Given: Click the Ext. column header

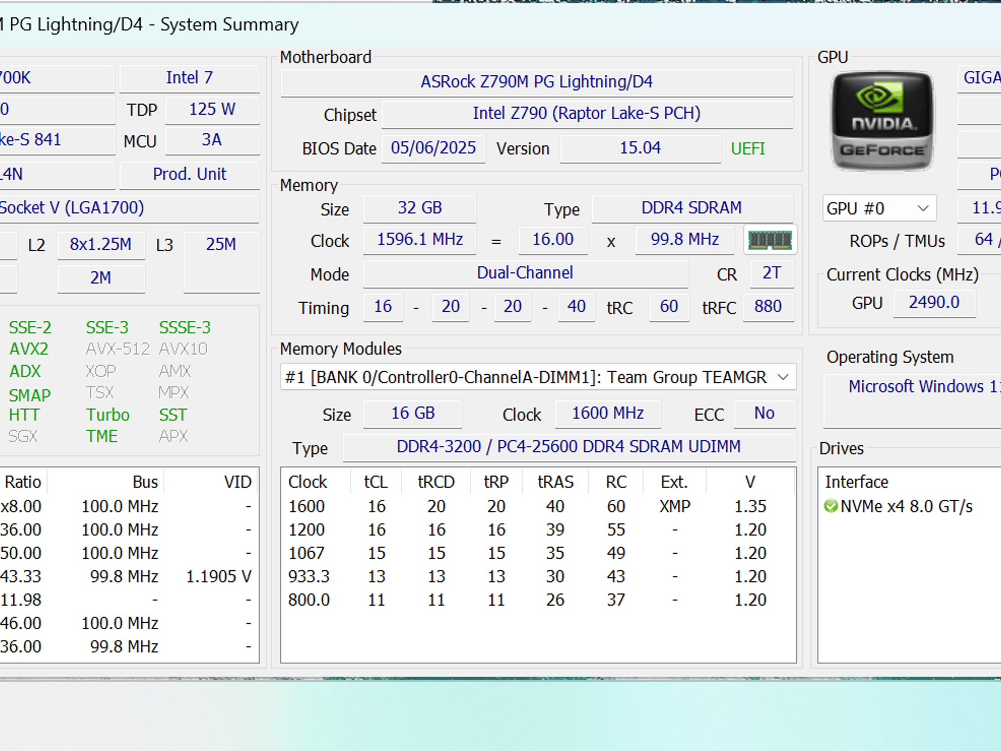Looking at the screenshot, I should 675,482.
